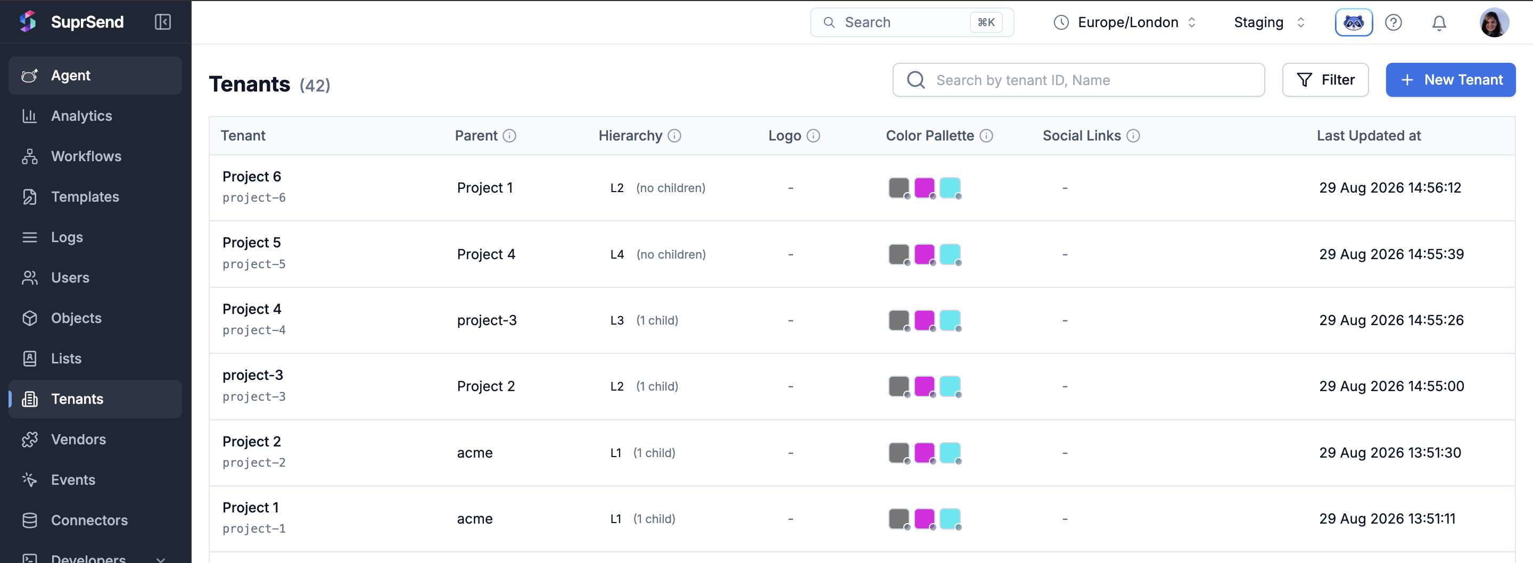Click the Workflows sidebar icon
This screenshot has height=563, width=1533.
[30, 156]
